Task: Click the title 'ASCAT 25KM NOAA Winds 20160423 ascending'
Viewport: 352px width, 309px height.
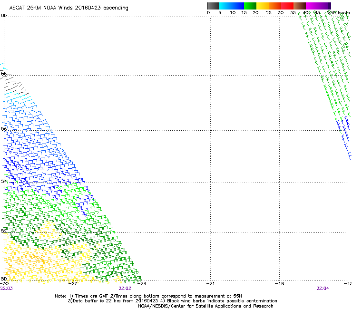Action: (68, 8)
